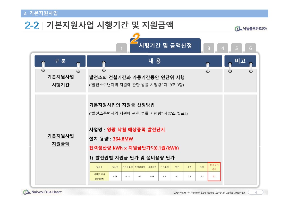Click the 기본지원사업 시행기간 row label
The image size is (289, 205).
coord(61,81)
